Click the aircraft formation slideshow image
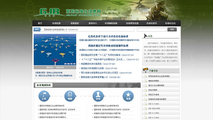Image resolution: width=213 pixels, height=120 pixels. (x=55, y=50)
